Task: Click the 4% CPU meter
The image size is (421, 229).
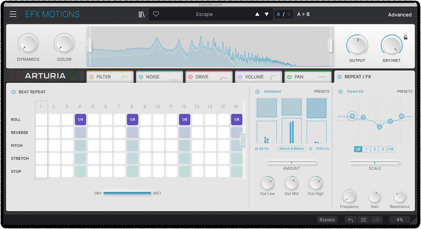Action: click(x=400, y=220)
